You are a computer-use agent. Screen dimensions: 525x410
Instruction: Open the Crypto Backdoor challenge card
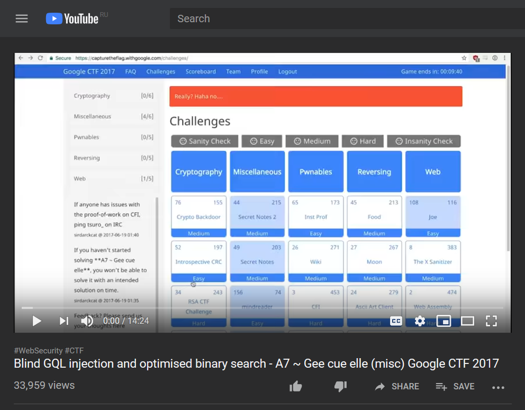[198, 216]
